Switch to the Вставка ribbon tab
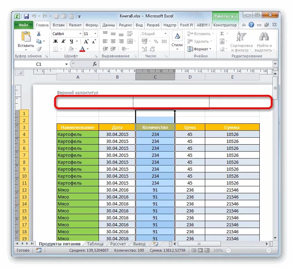Screen dimensions: 292x268 tap(58, 25)
